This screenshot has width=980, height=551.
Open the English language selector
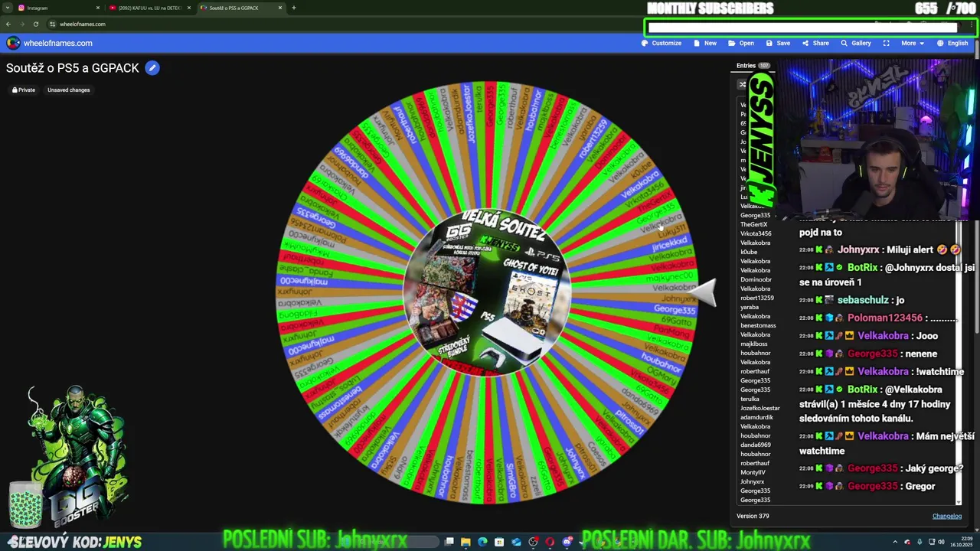coord(952,43)
